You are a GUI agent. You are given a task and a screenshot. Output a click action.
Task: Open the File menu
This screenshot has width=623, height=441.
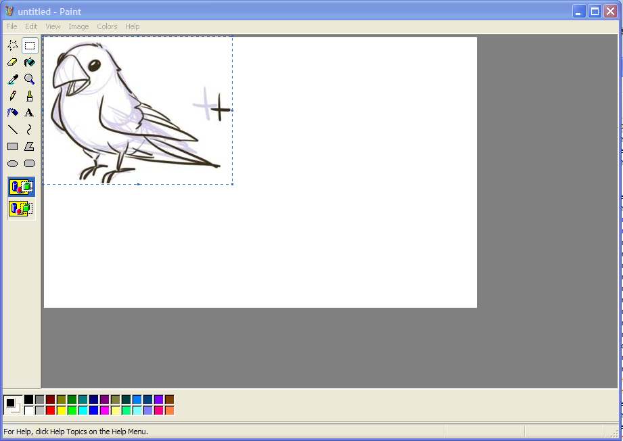[x=11, y=26]
